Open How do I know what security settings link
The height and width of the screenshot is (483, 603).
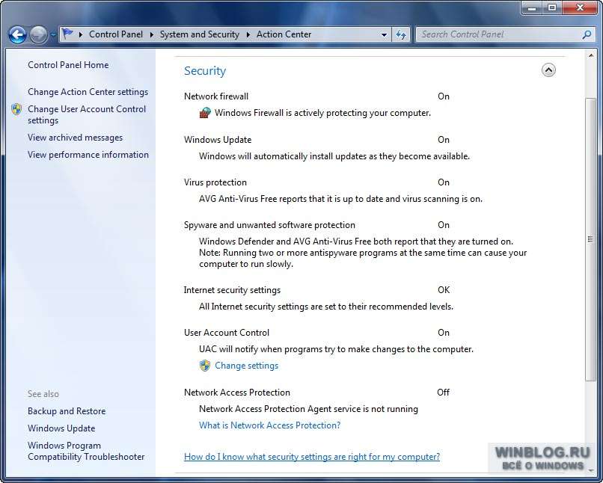click(x=312, y=457)
